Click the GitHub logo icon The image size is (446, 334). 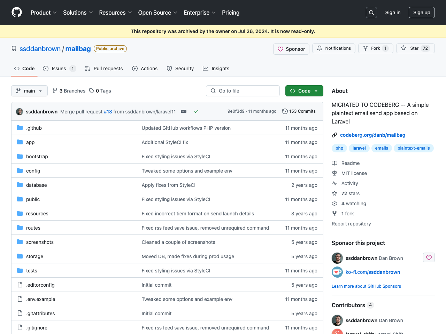click(17, 13)
